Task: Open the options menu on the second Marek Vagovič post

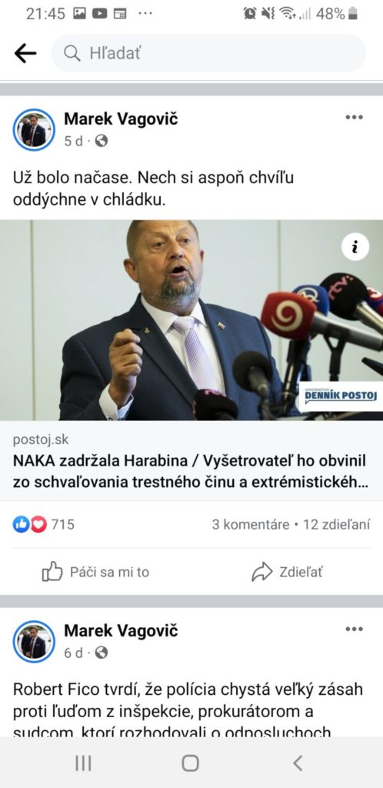Action: (x=354, y=629)
